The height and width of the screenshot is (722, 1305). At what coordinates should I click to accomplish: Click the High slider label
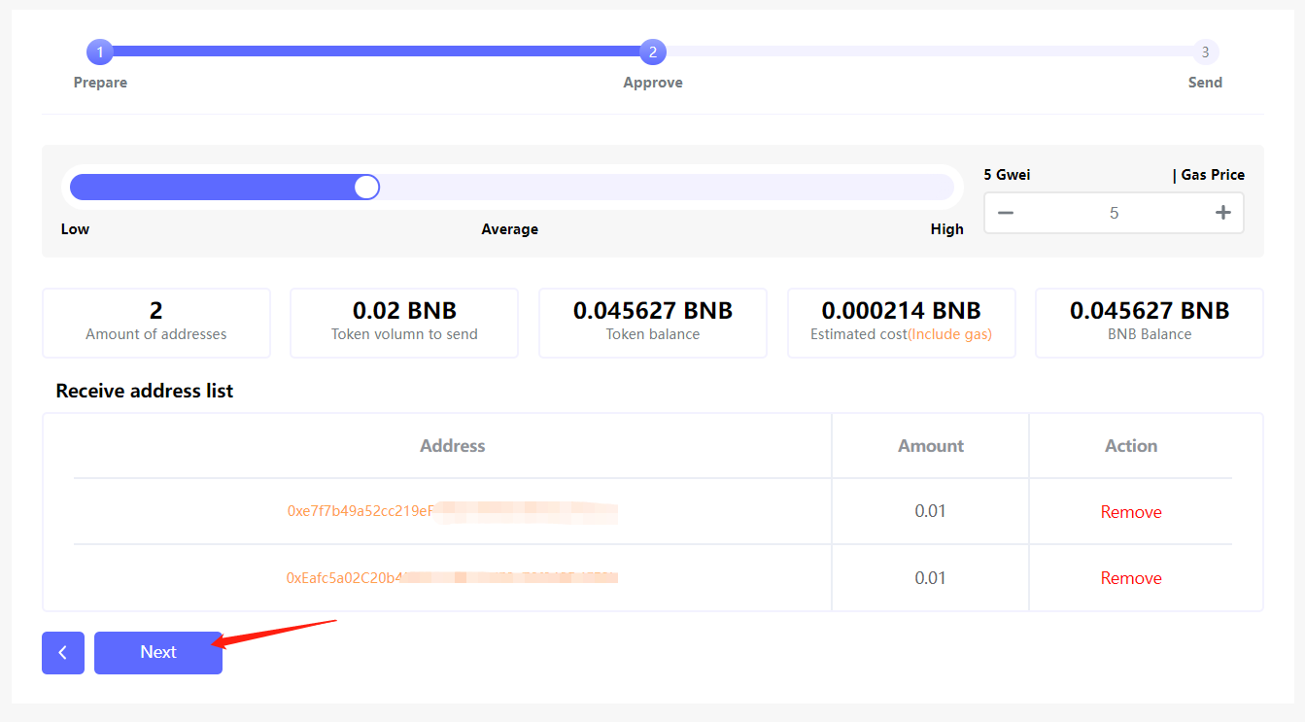coord(947,229)
